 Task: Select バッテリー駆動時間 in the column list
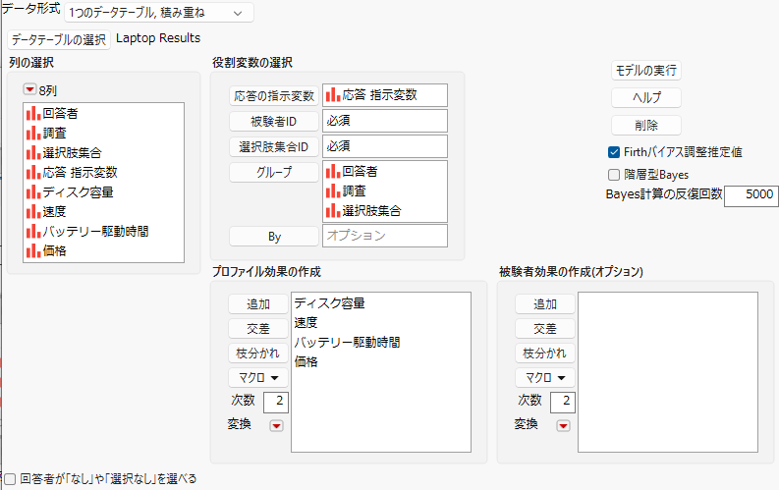pos(95,232)
